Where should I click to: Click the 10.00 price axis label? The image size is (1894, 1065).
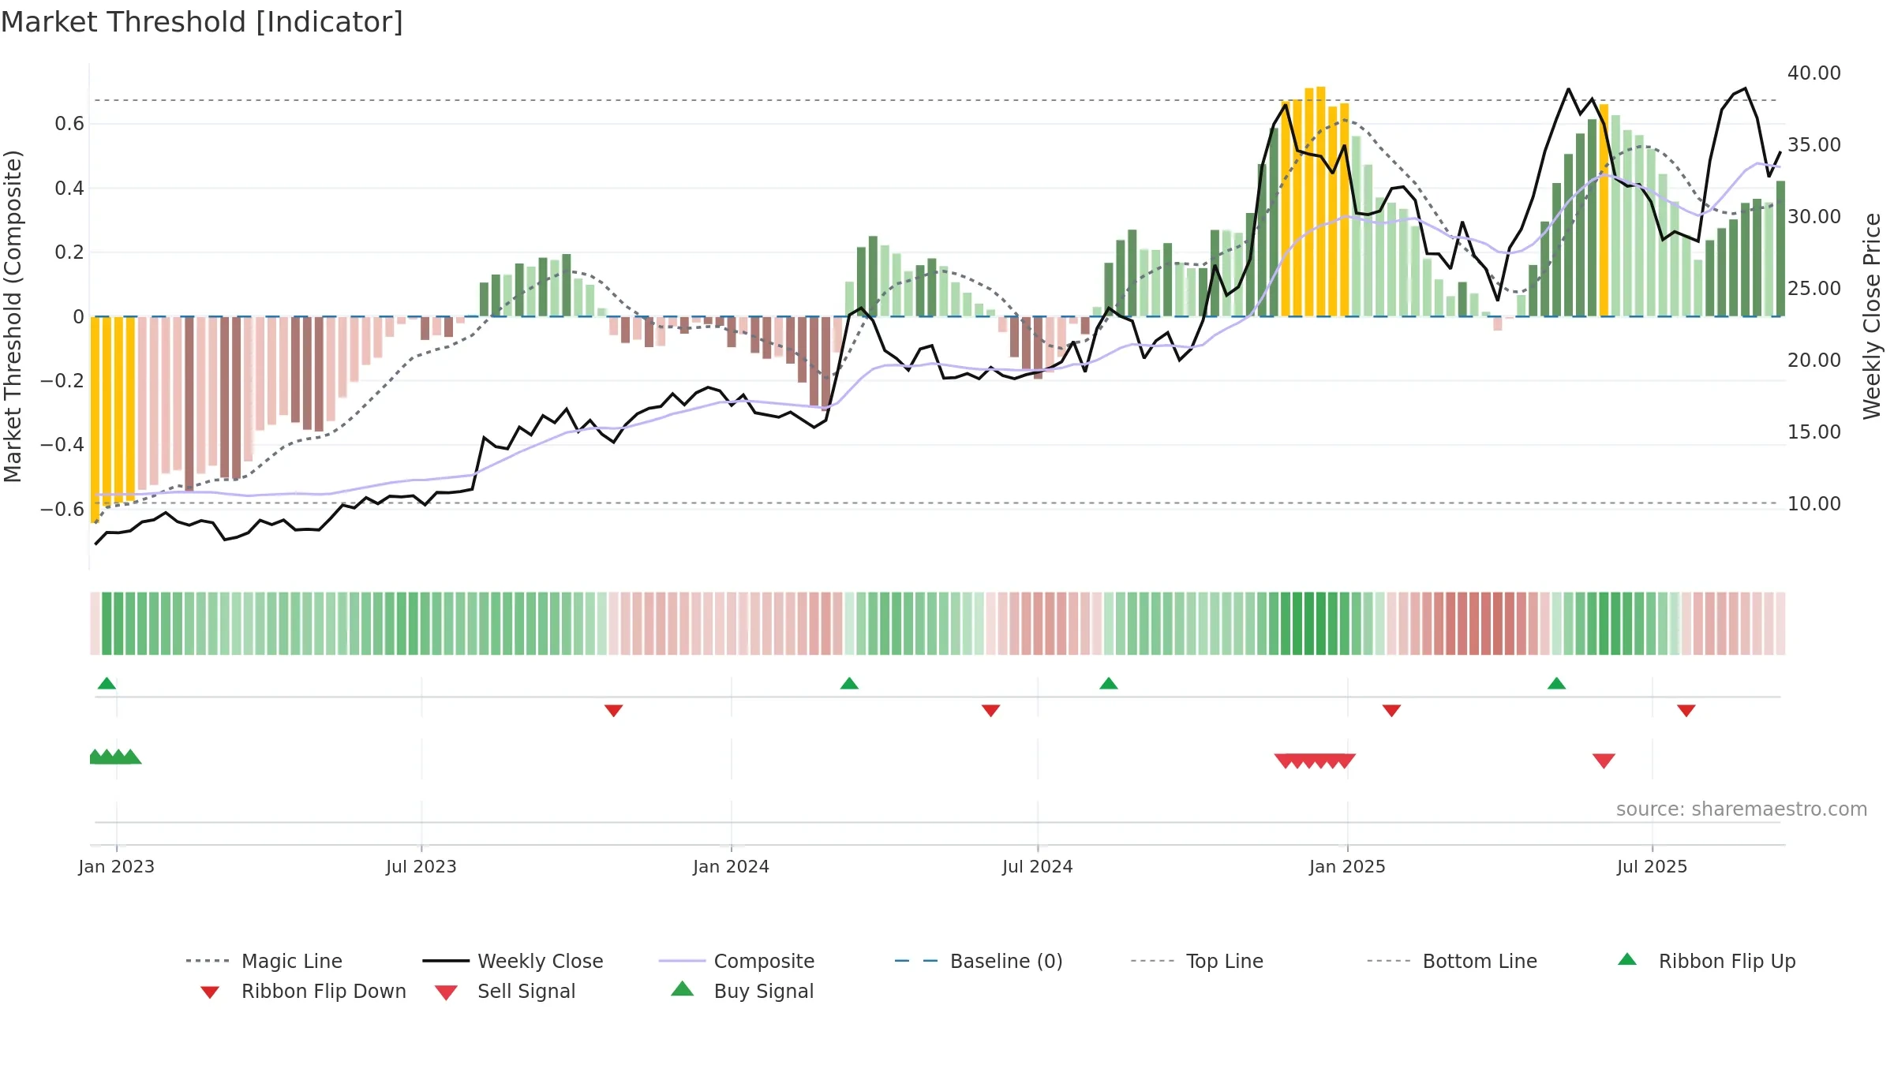(x=1814, y=504)
